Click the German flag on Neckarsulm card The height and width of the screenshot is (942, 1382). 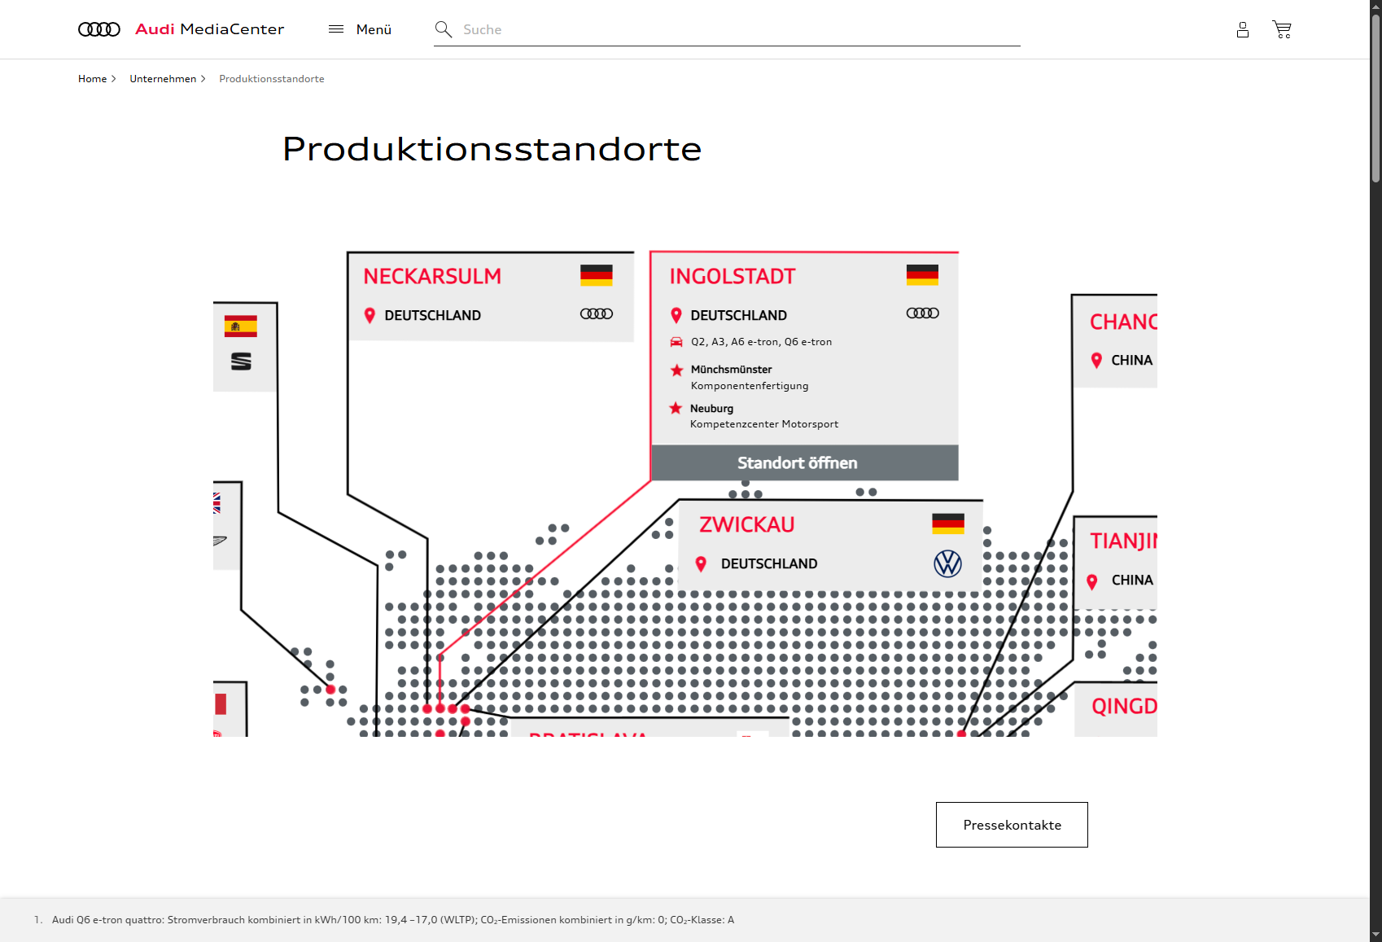coord(596,275)
